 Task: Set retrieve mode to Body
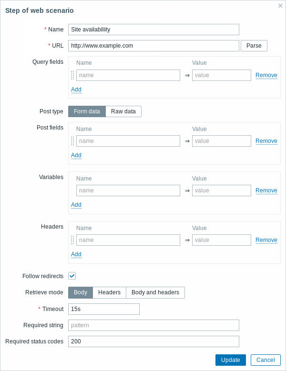81,292
